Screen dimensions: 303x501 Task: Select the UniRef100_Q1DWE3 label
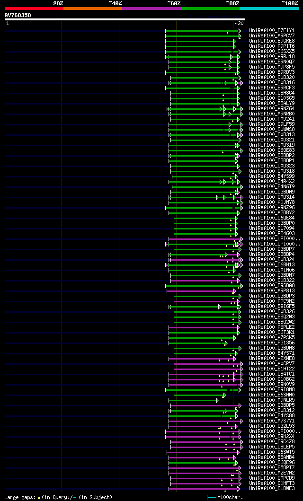272,489
